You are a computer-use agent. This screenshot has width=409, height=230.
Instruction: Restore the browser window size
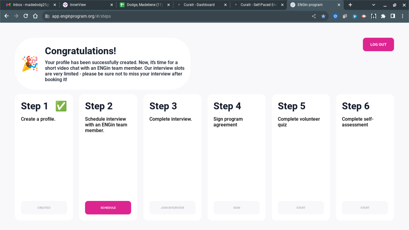point(395,5)
